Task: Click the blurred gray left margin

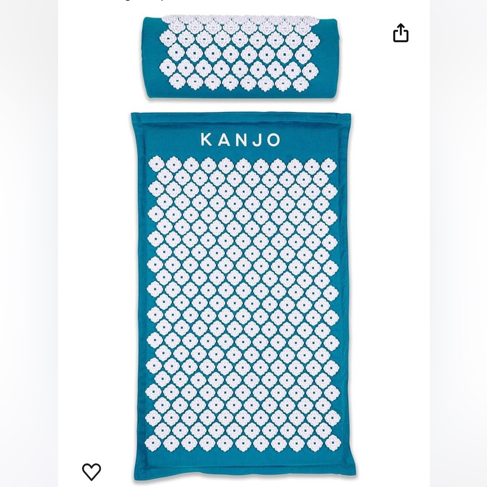Action: (29, 243)
